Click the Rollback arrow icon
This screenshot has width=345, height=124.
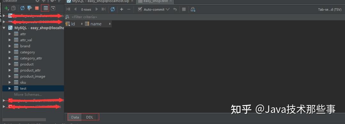coord(175,9)
